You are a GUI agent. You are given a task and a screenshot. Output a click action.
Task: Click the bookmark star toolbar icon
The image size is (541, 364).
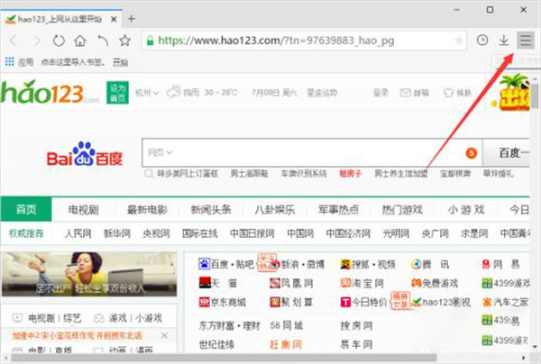[124, 41]
